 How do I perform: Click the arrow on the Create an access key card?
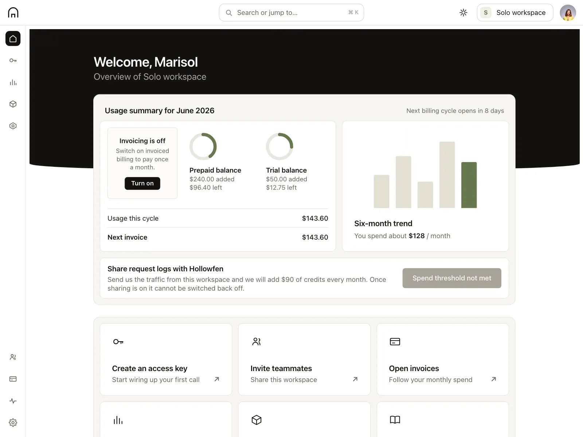click(217, 379)
